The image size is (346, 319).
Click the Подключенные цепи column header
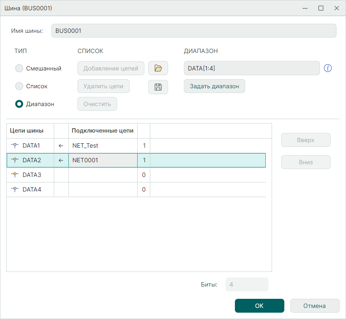[x=103, y=131]
